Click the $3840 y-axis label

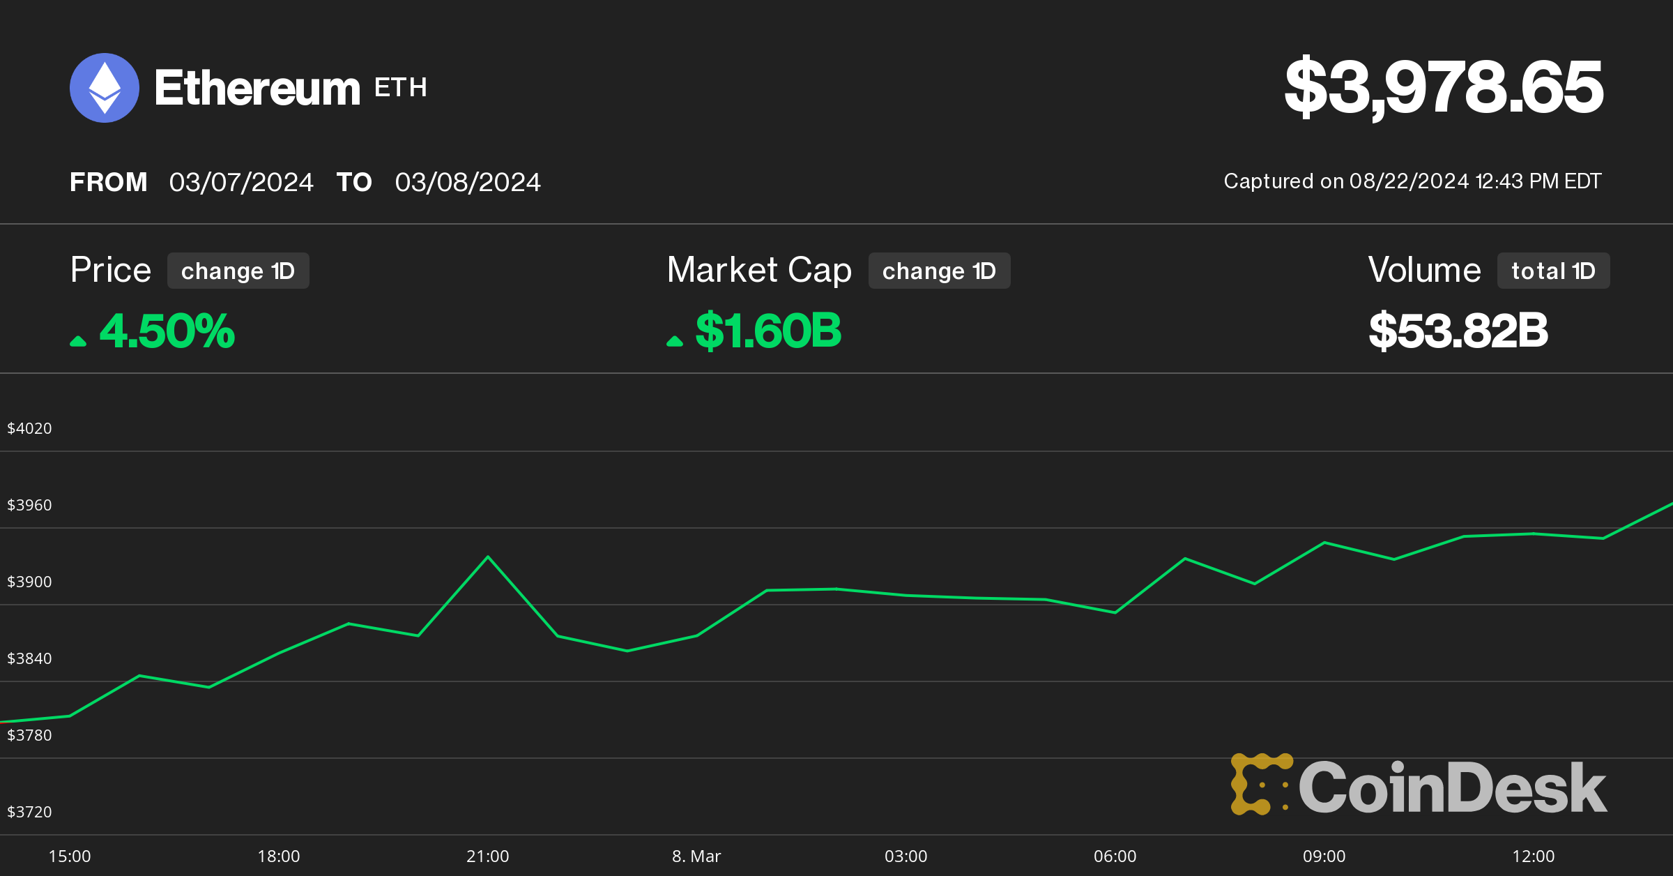29,658
